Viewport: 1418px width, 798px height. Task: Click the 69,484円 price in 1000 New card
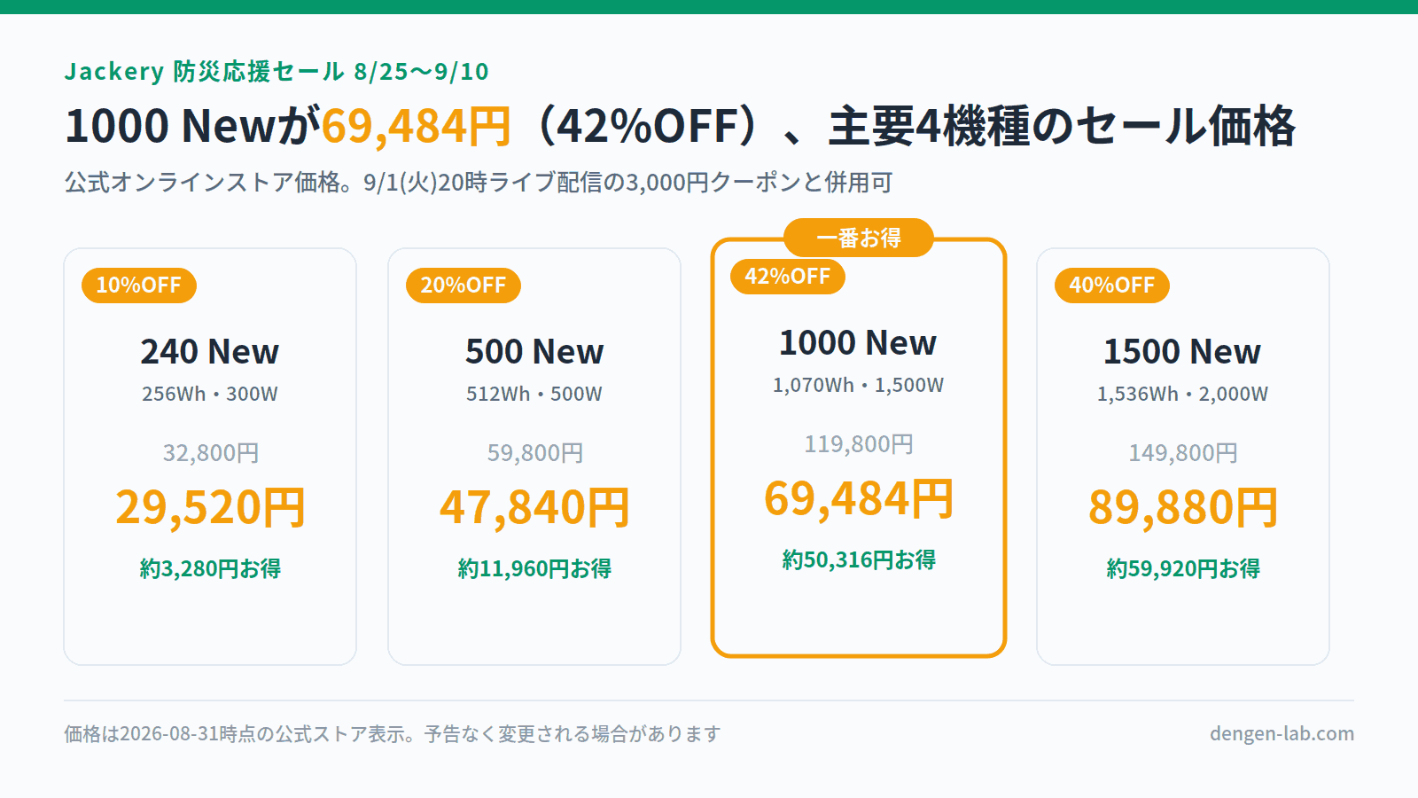click(859, 498)
